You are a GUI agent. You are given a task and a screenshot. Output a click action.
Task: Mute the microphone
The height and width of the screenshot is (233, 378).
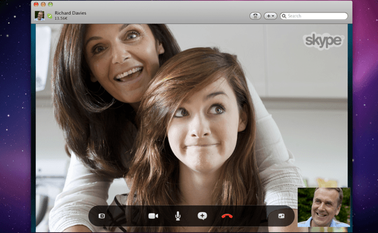tap(178, 216)
